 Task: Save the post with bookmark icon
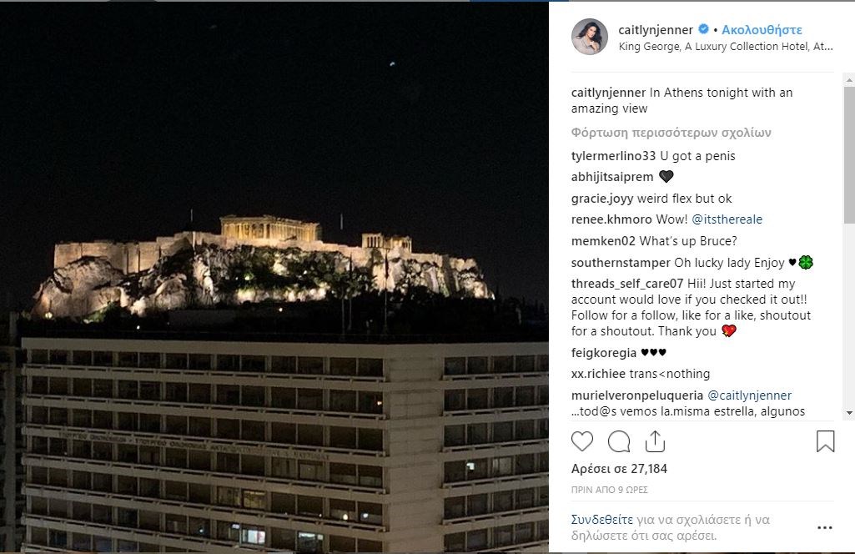coord(825,441)
